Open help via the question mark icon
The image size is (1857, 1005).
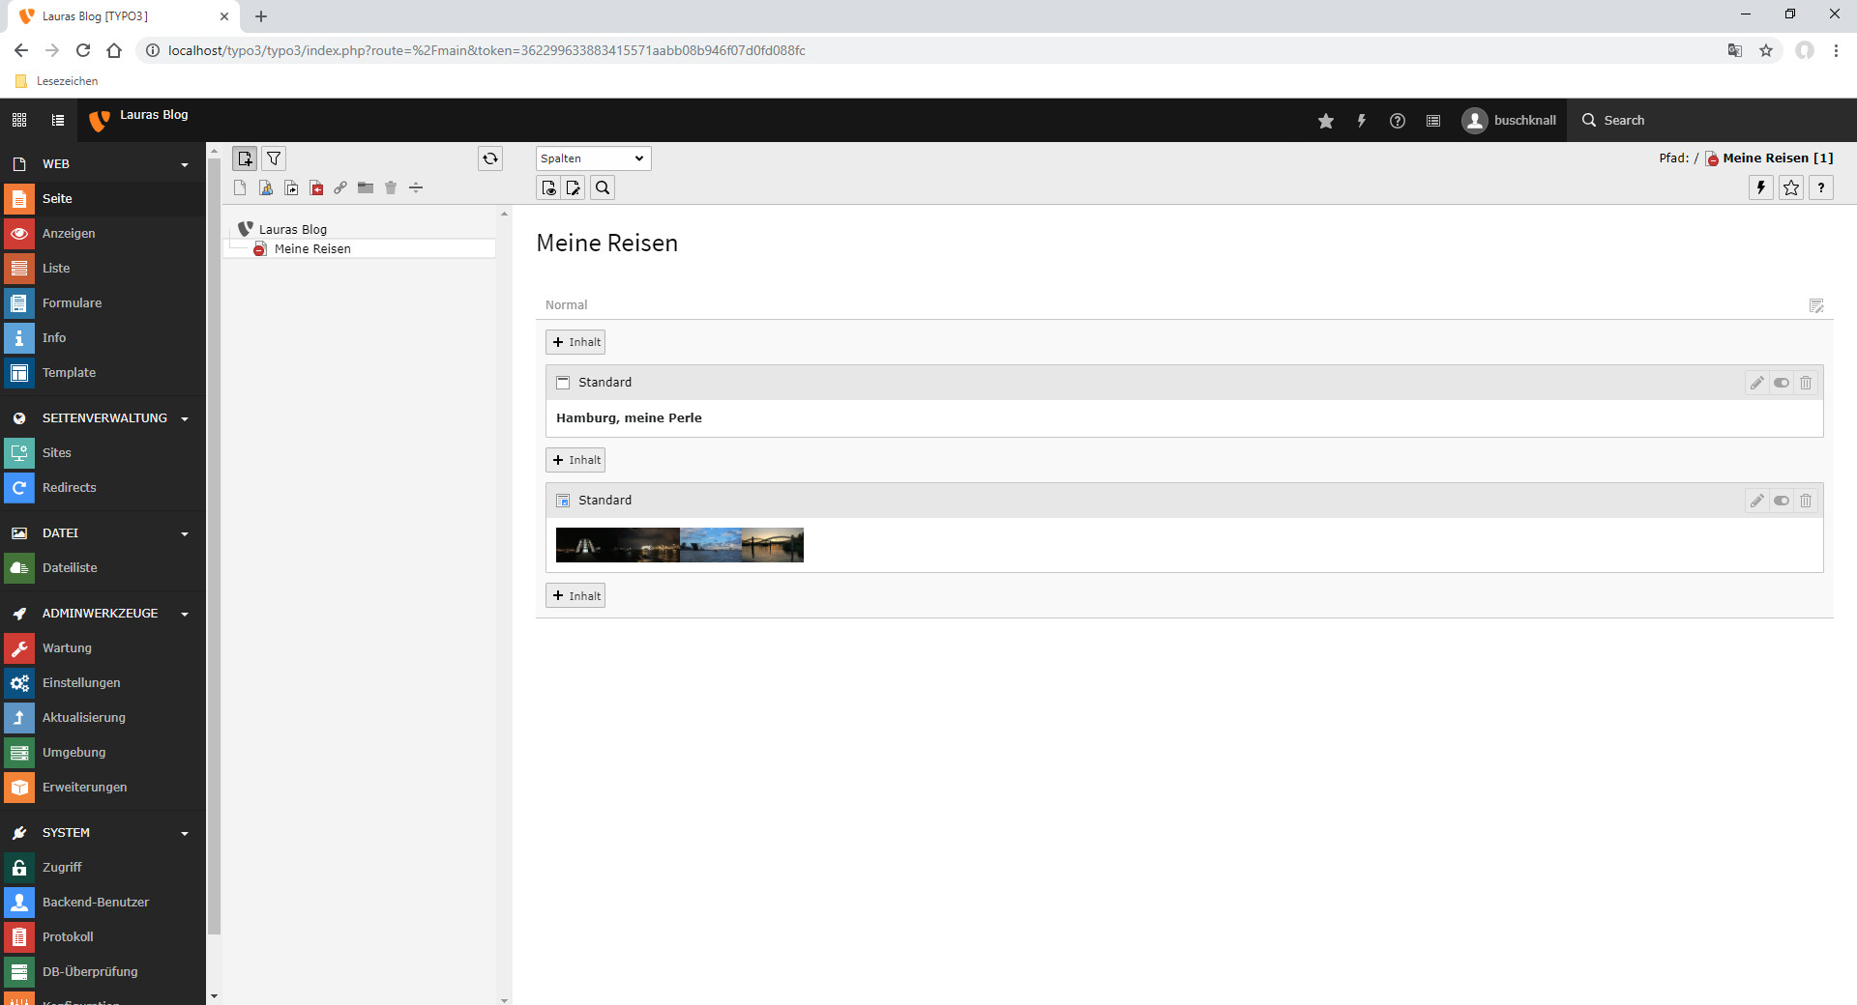pos(1822,187)
